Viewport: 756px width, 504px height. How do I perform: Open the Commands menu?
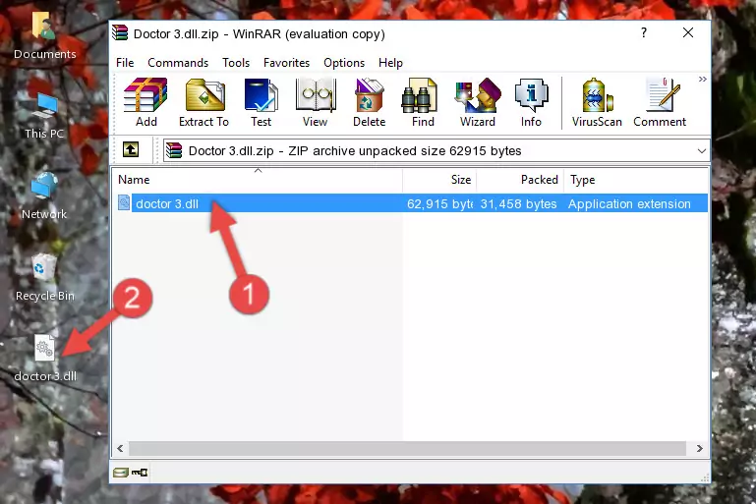click(x=178, y=63)
